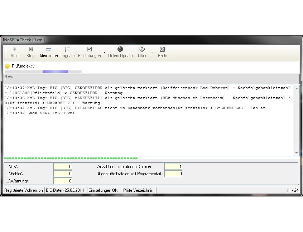
Task: Click the blue progress bar indicator
Action: [x=55, y=71]
